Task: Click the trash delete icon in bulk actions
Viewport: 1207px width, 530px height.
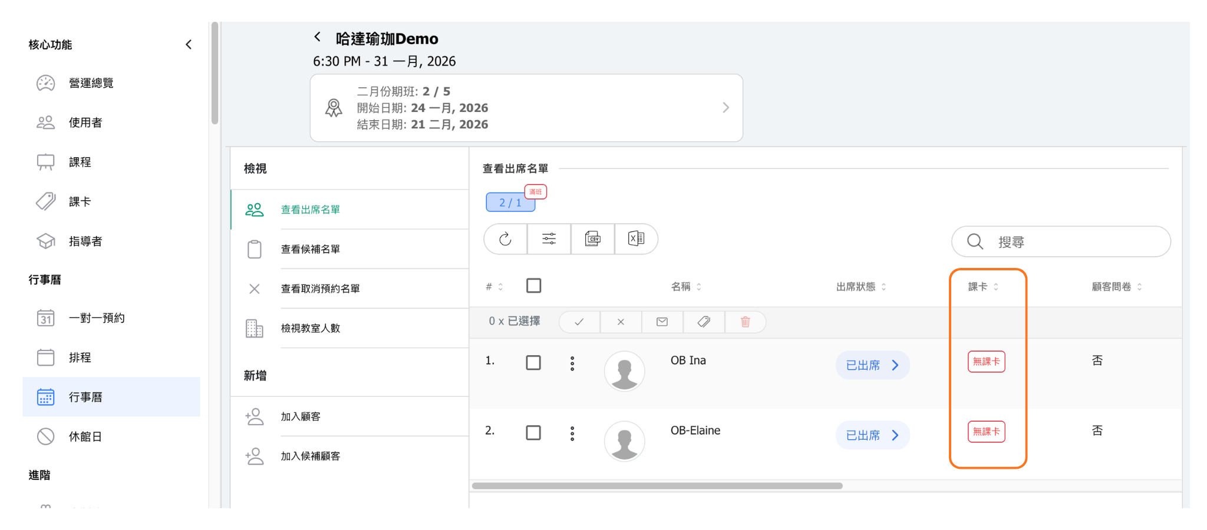Action: point(745,322)
